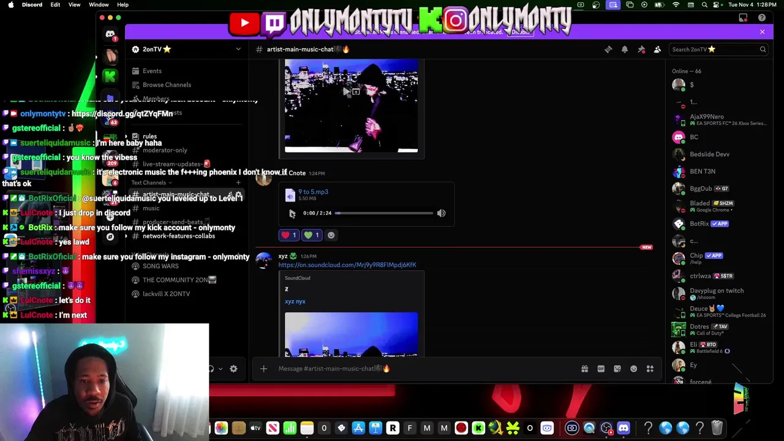The image size is (784, 441).
Task: Open the xyz nyx SoundCloud title link
Action: 295,301
